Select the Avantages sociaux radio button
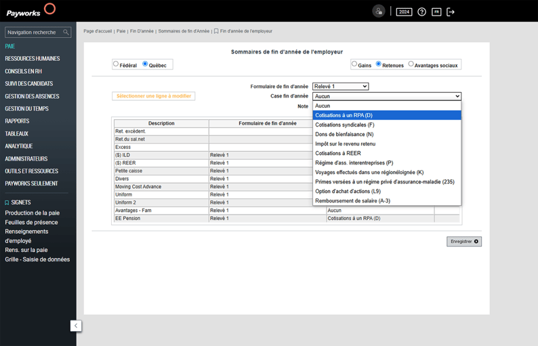 [411, 64]
